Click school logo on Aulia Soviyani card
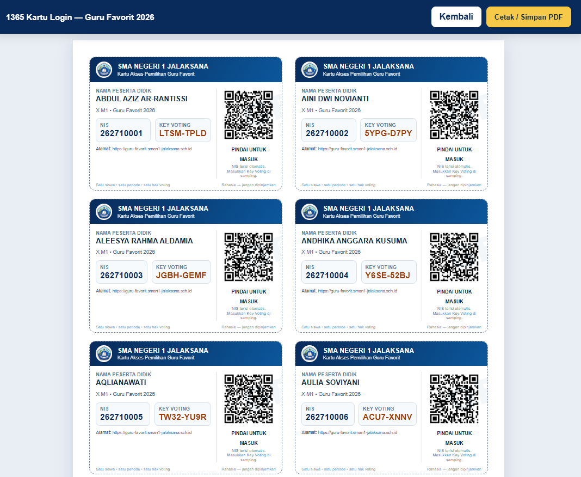Image resolution: width=581 pixels, height=477 pixels. click(310, 354)
